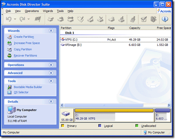Click the Format partition toolbar icon
This screenshot has width=176, height=140.
pos(90,19)
